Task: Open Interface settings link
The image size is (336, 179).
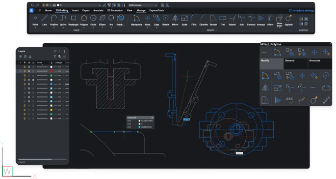Action: 301,10
